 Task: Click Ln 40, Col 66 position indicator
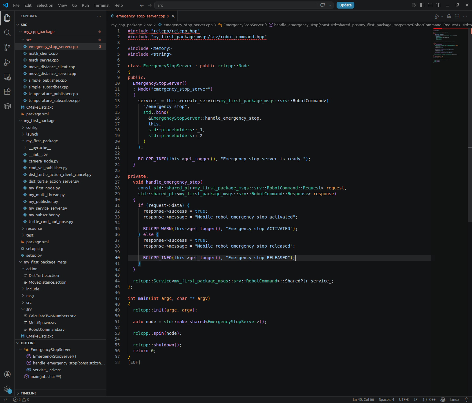363,400
